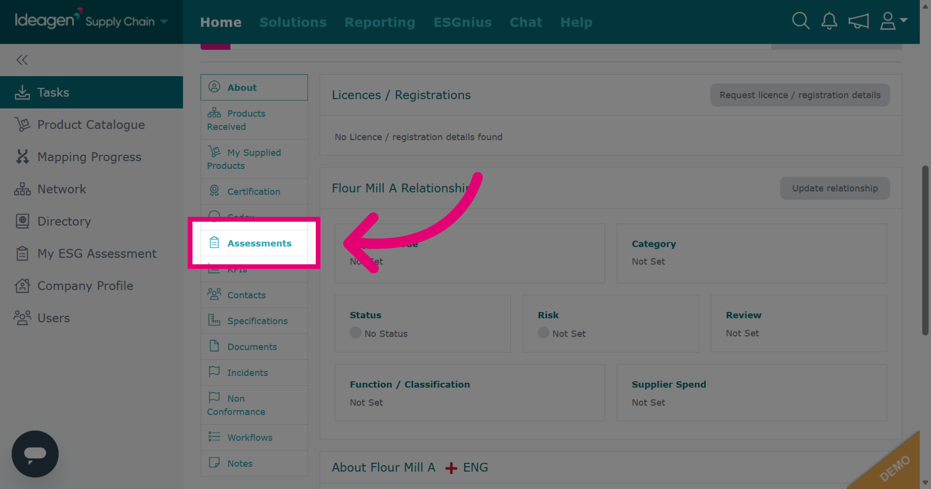
Task: Open the notifications bell
Action: (829, 21)
